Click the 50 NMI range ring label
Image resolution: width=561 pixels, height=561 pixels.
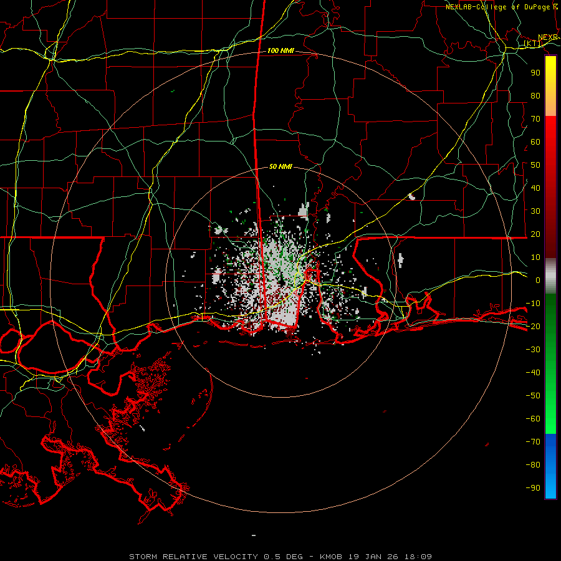[280, 166]
